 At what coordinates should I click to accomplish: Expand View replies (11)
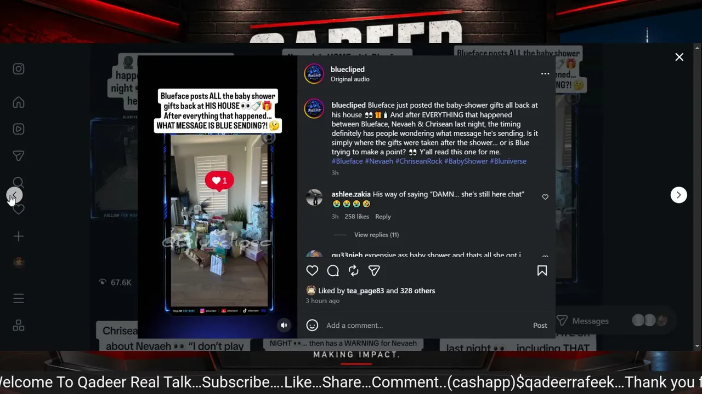click(376, 235)
